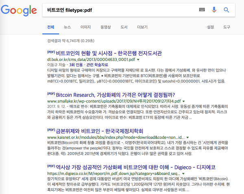The image size is (244, 194).
Task: Click the www.kaisnet.or.kr green URL text
Action: pos(116,137)
